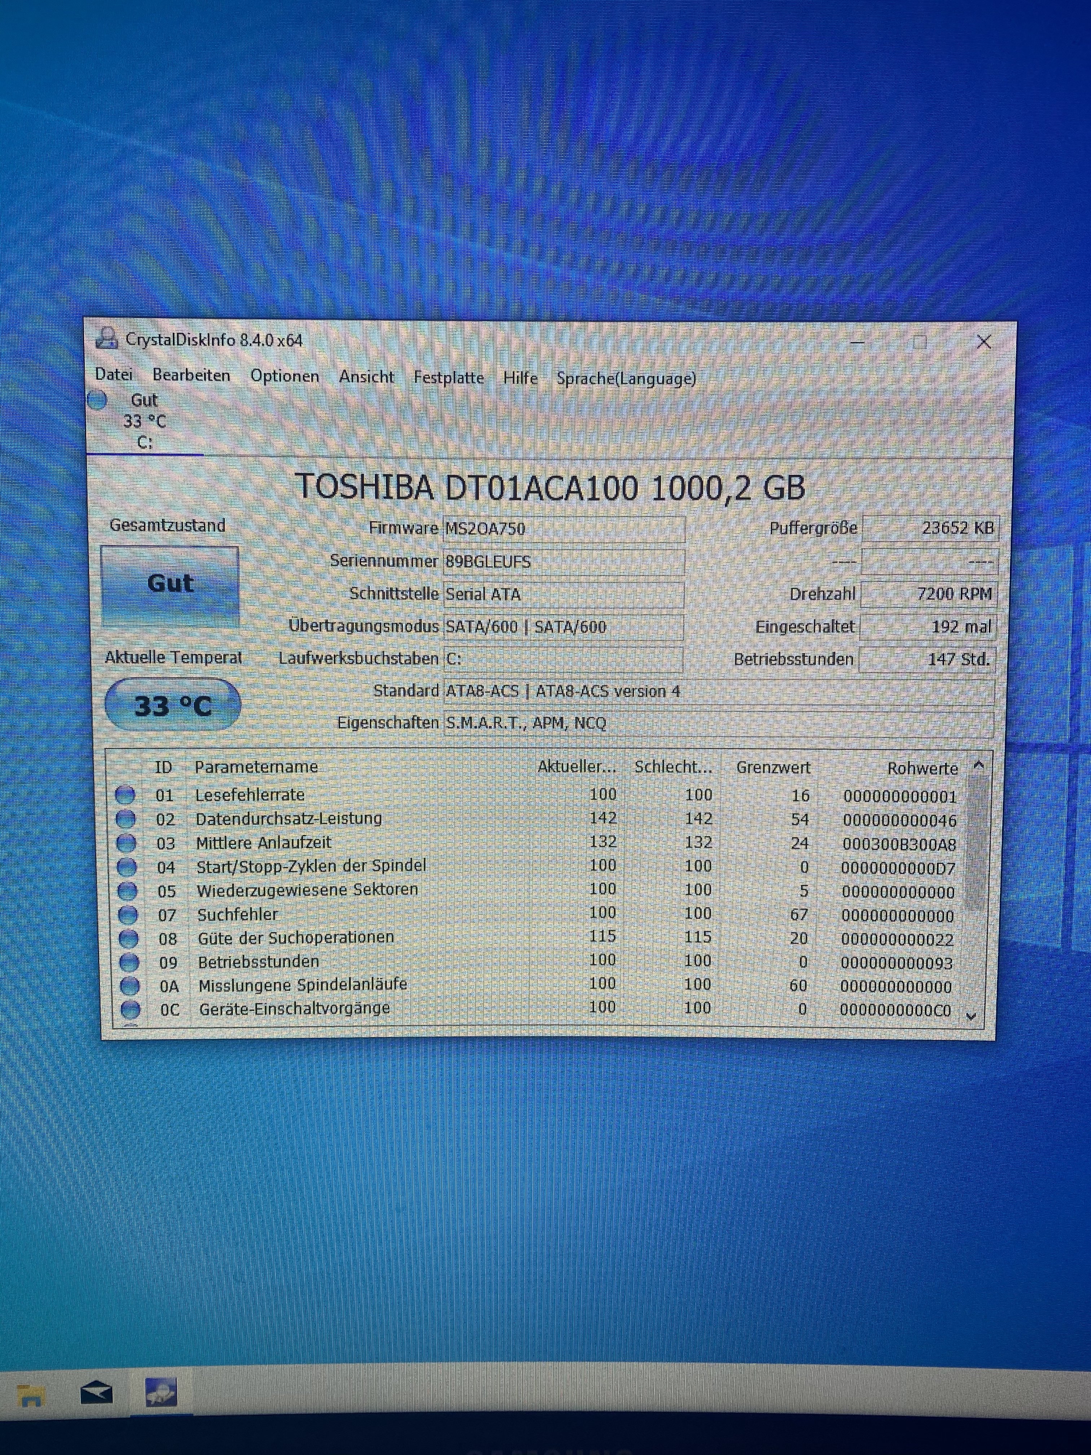Open the Mail app in taskbar
This screenshot has height=1455, width=1091.
coord(96,1393)
